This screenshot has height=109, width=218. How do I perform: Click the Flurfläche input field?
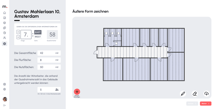(x=49, y=60)
